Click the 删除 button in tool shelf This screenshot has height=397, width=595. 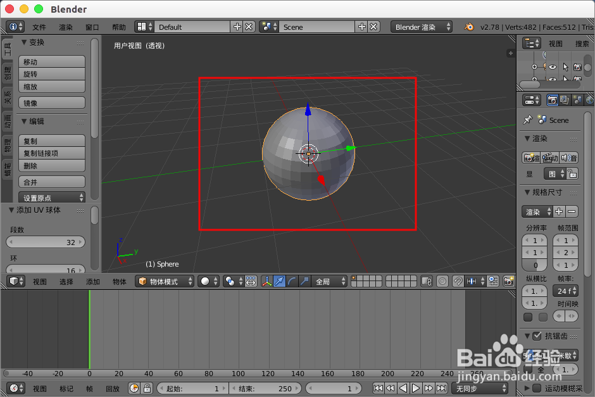[x=51, y=166]
